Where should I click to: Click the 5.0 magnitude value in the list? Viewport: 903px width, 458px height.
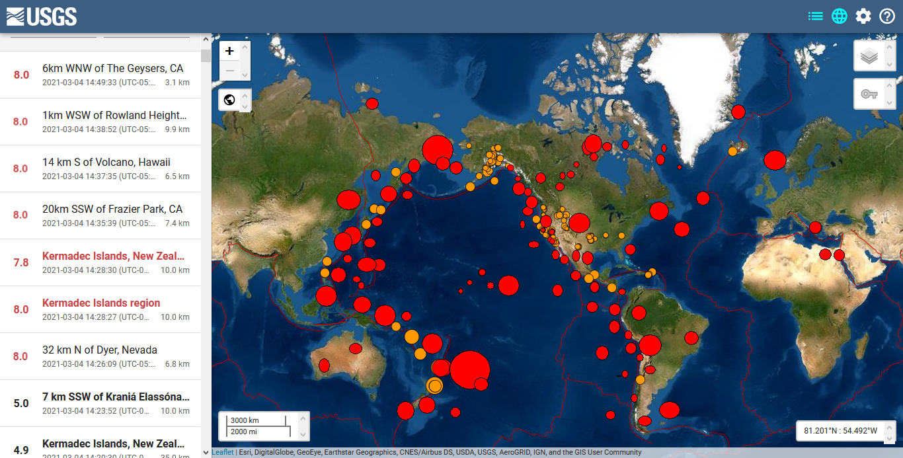21,404
